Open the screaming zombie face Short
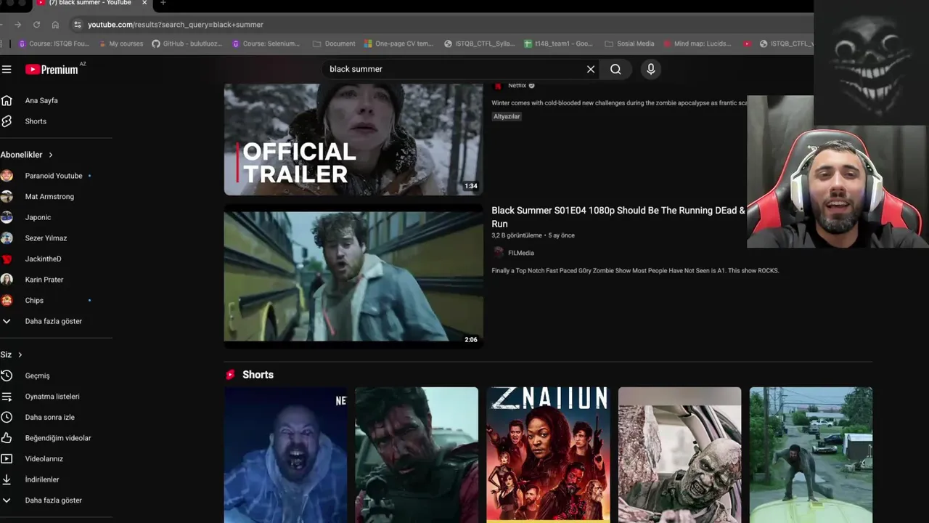929x523 pixels. click(286, 455)
